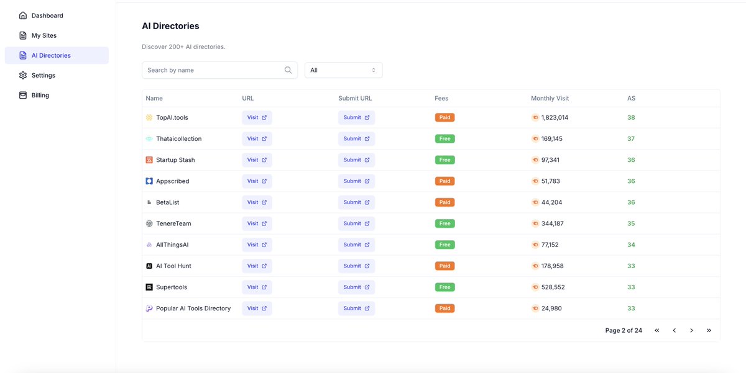The height and width of the screenshot is (373, 746).
Task: Click the Supertools logo icon
Action: (x=149, y=287)
